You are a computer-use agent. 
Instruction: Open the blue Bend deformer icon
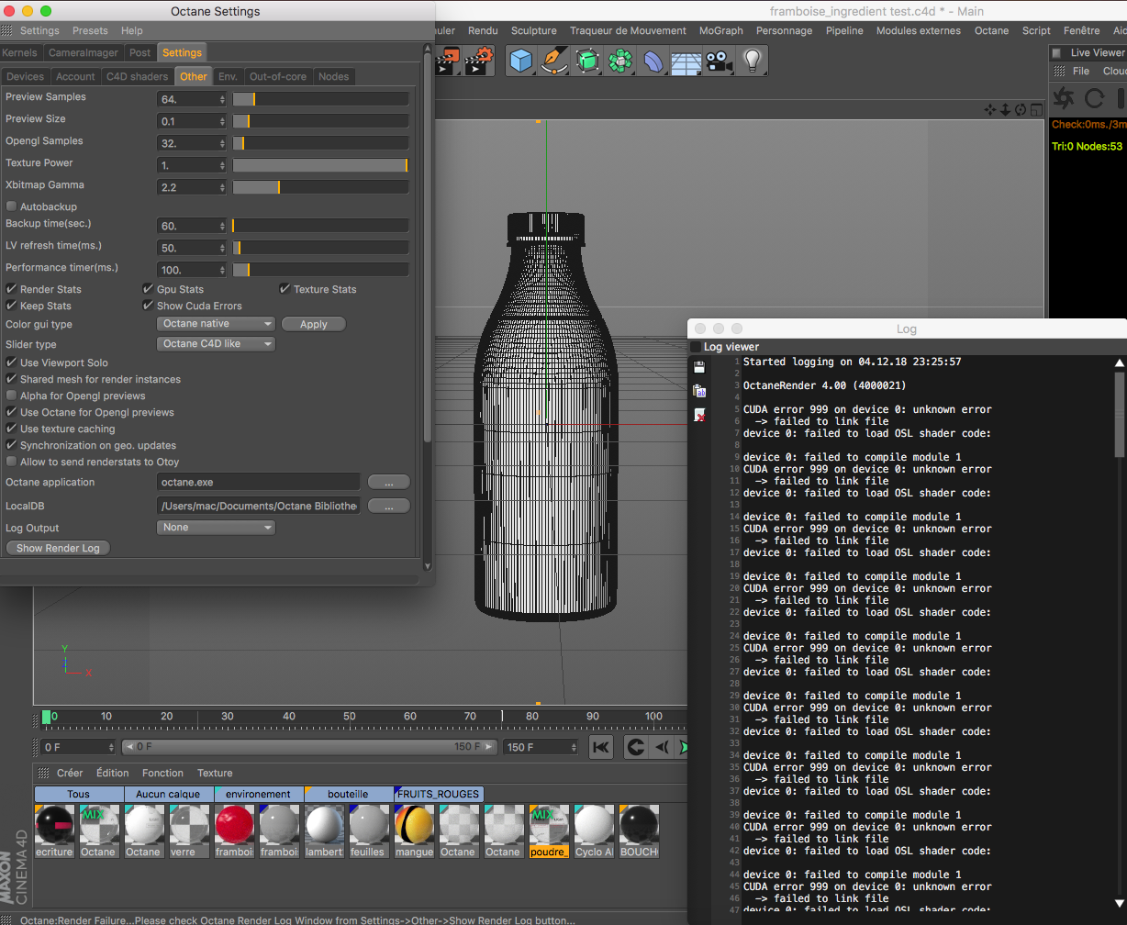[x=653, y=61]
